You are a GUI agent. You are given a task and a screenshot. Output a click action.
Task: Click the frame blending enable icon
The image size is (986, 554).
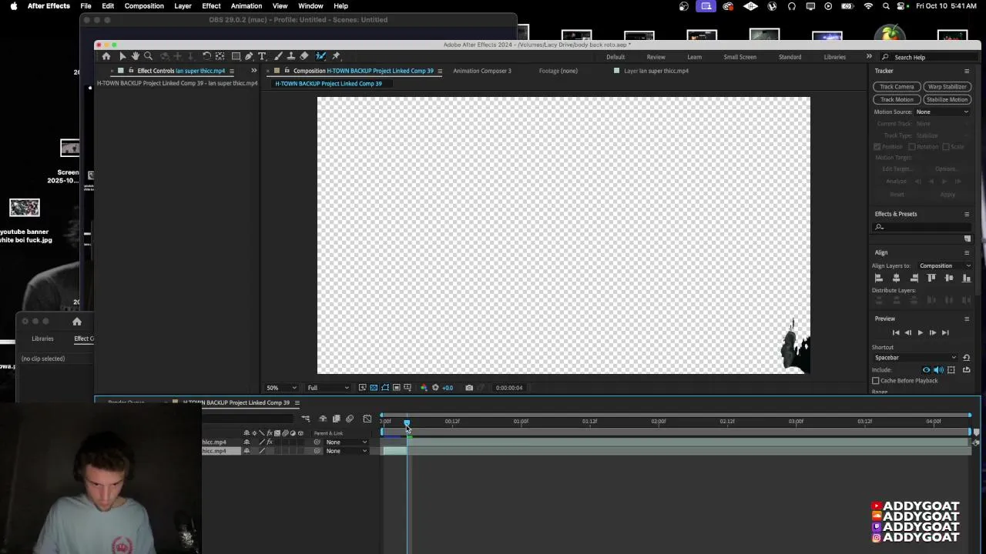coord(336,419)
